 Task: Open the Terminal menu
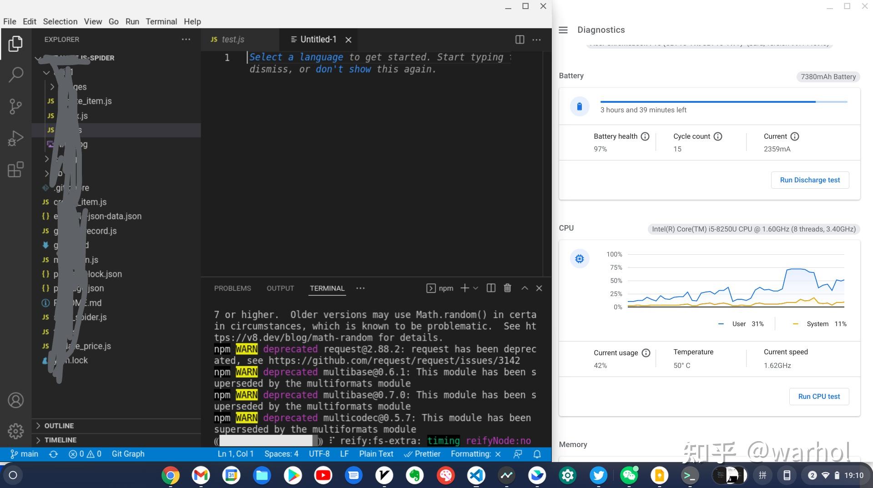(x=161, y=21)
